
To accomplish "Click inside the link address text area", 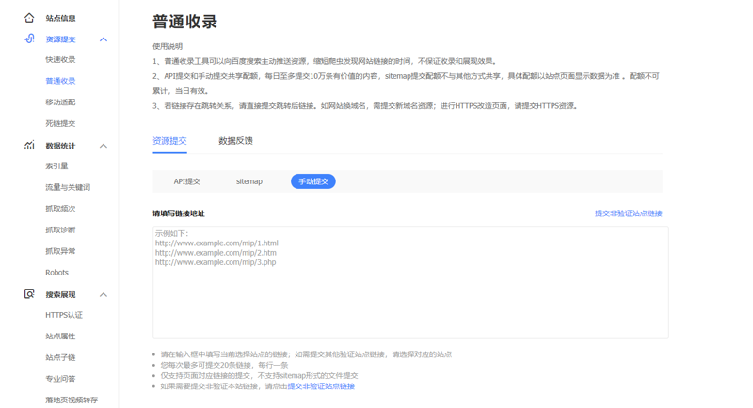I will pyautogui.click(x=410, y=291).
